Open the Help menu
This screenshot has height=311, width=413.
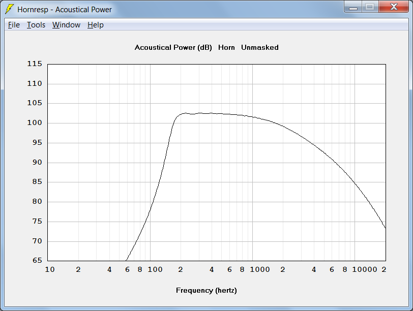(96, 25)
